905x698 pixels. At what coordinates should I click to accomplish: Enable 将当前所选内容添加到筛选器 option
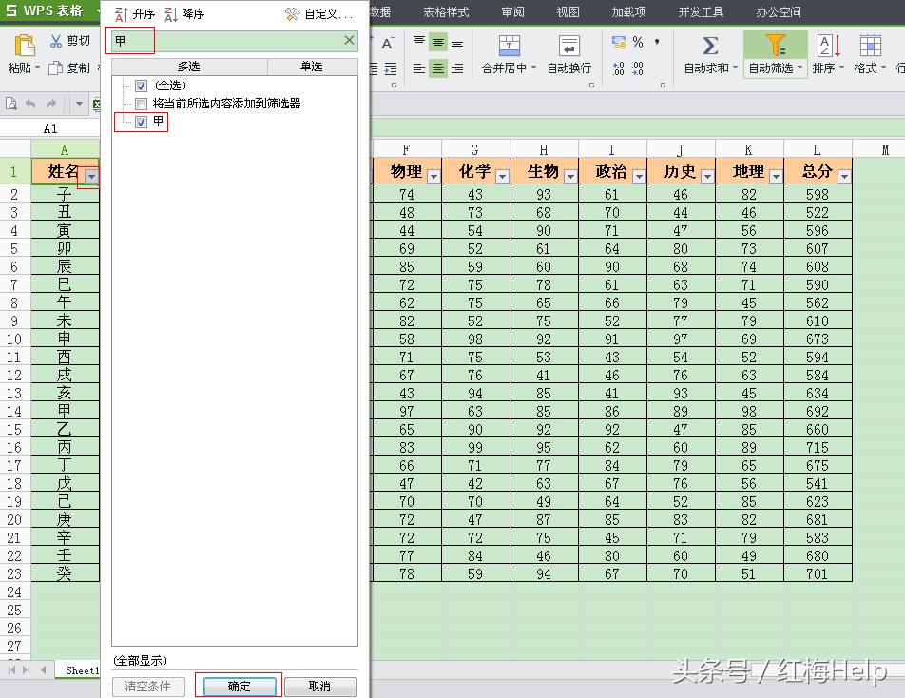coord(140,105)
